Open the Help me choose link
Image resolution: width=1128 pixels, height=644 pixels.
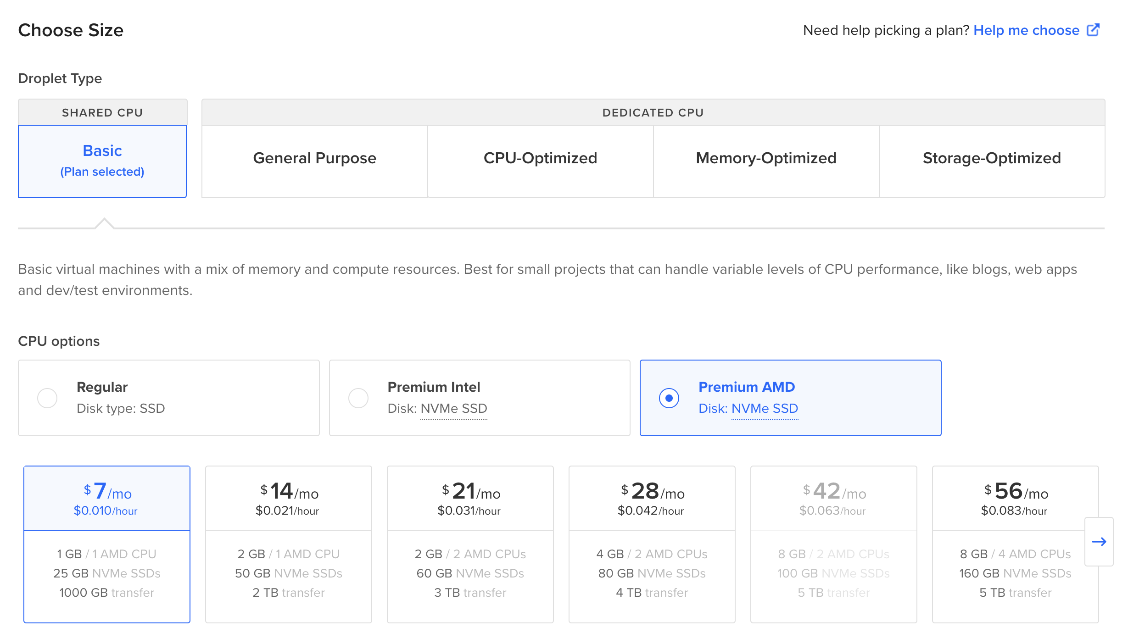pyautogui.click(x=1026, y=30)
